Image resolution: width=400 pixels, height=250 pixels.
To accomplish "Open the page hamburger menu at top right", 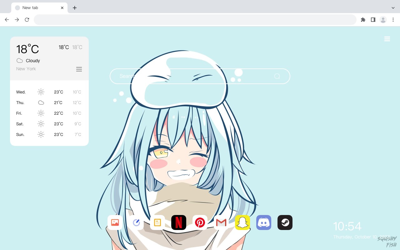I will [x=387, y=39].
